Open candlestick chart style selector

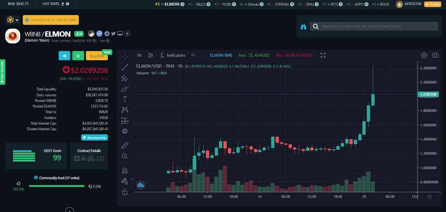click(151, 55)
